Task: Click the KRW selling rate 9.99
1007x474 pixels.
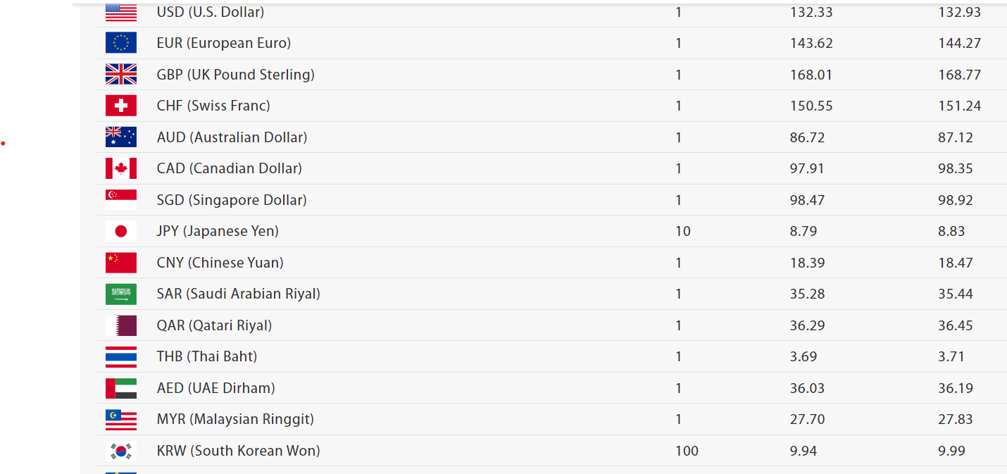Action: click(951, 451)
